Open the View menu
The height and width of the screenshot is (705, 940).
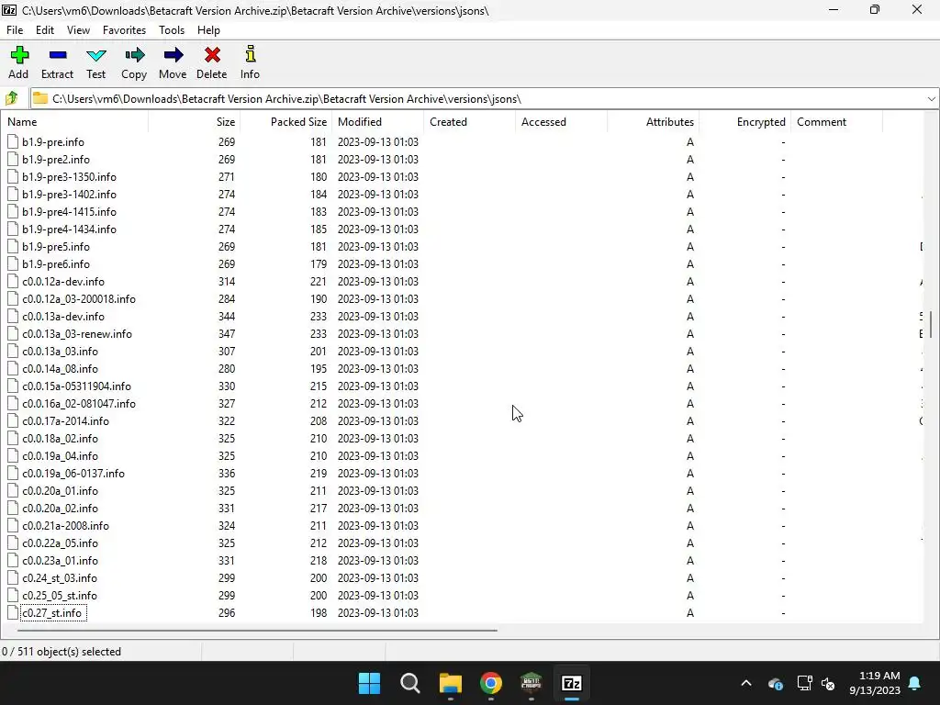coord(78,30)
